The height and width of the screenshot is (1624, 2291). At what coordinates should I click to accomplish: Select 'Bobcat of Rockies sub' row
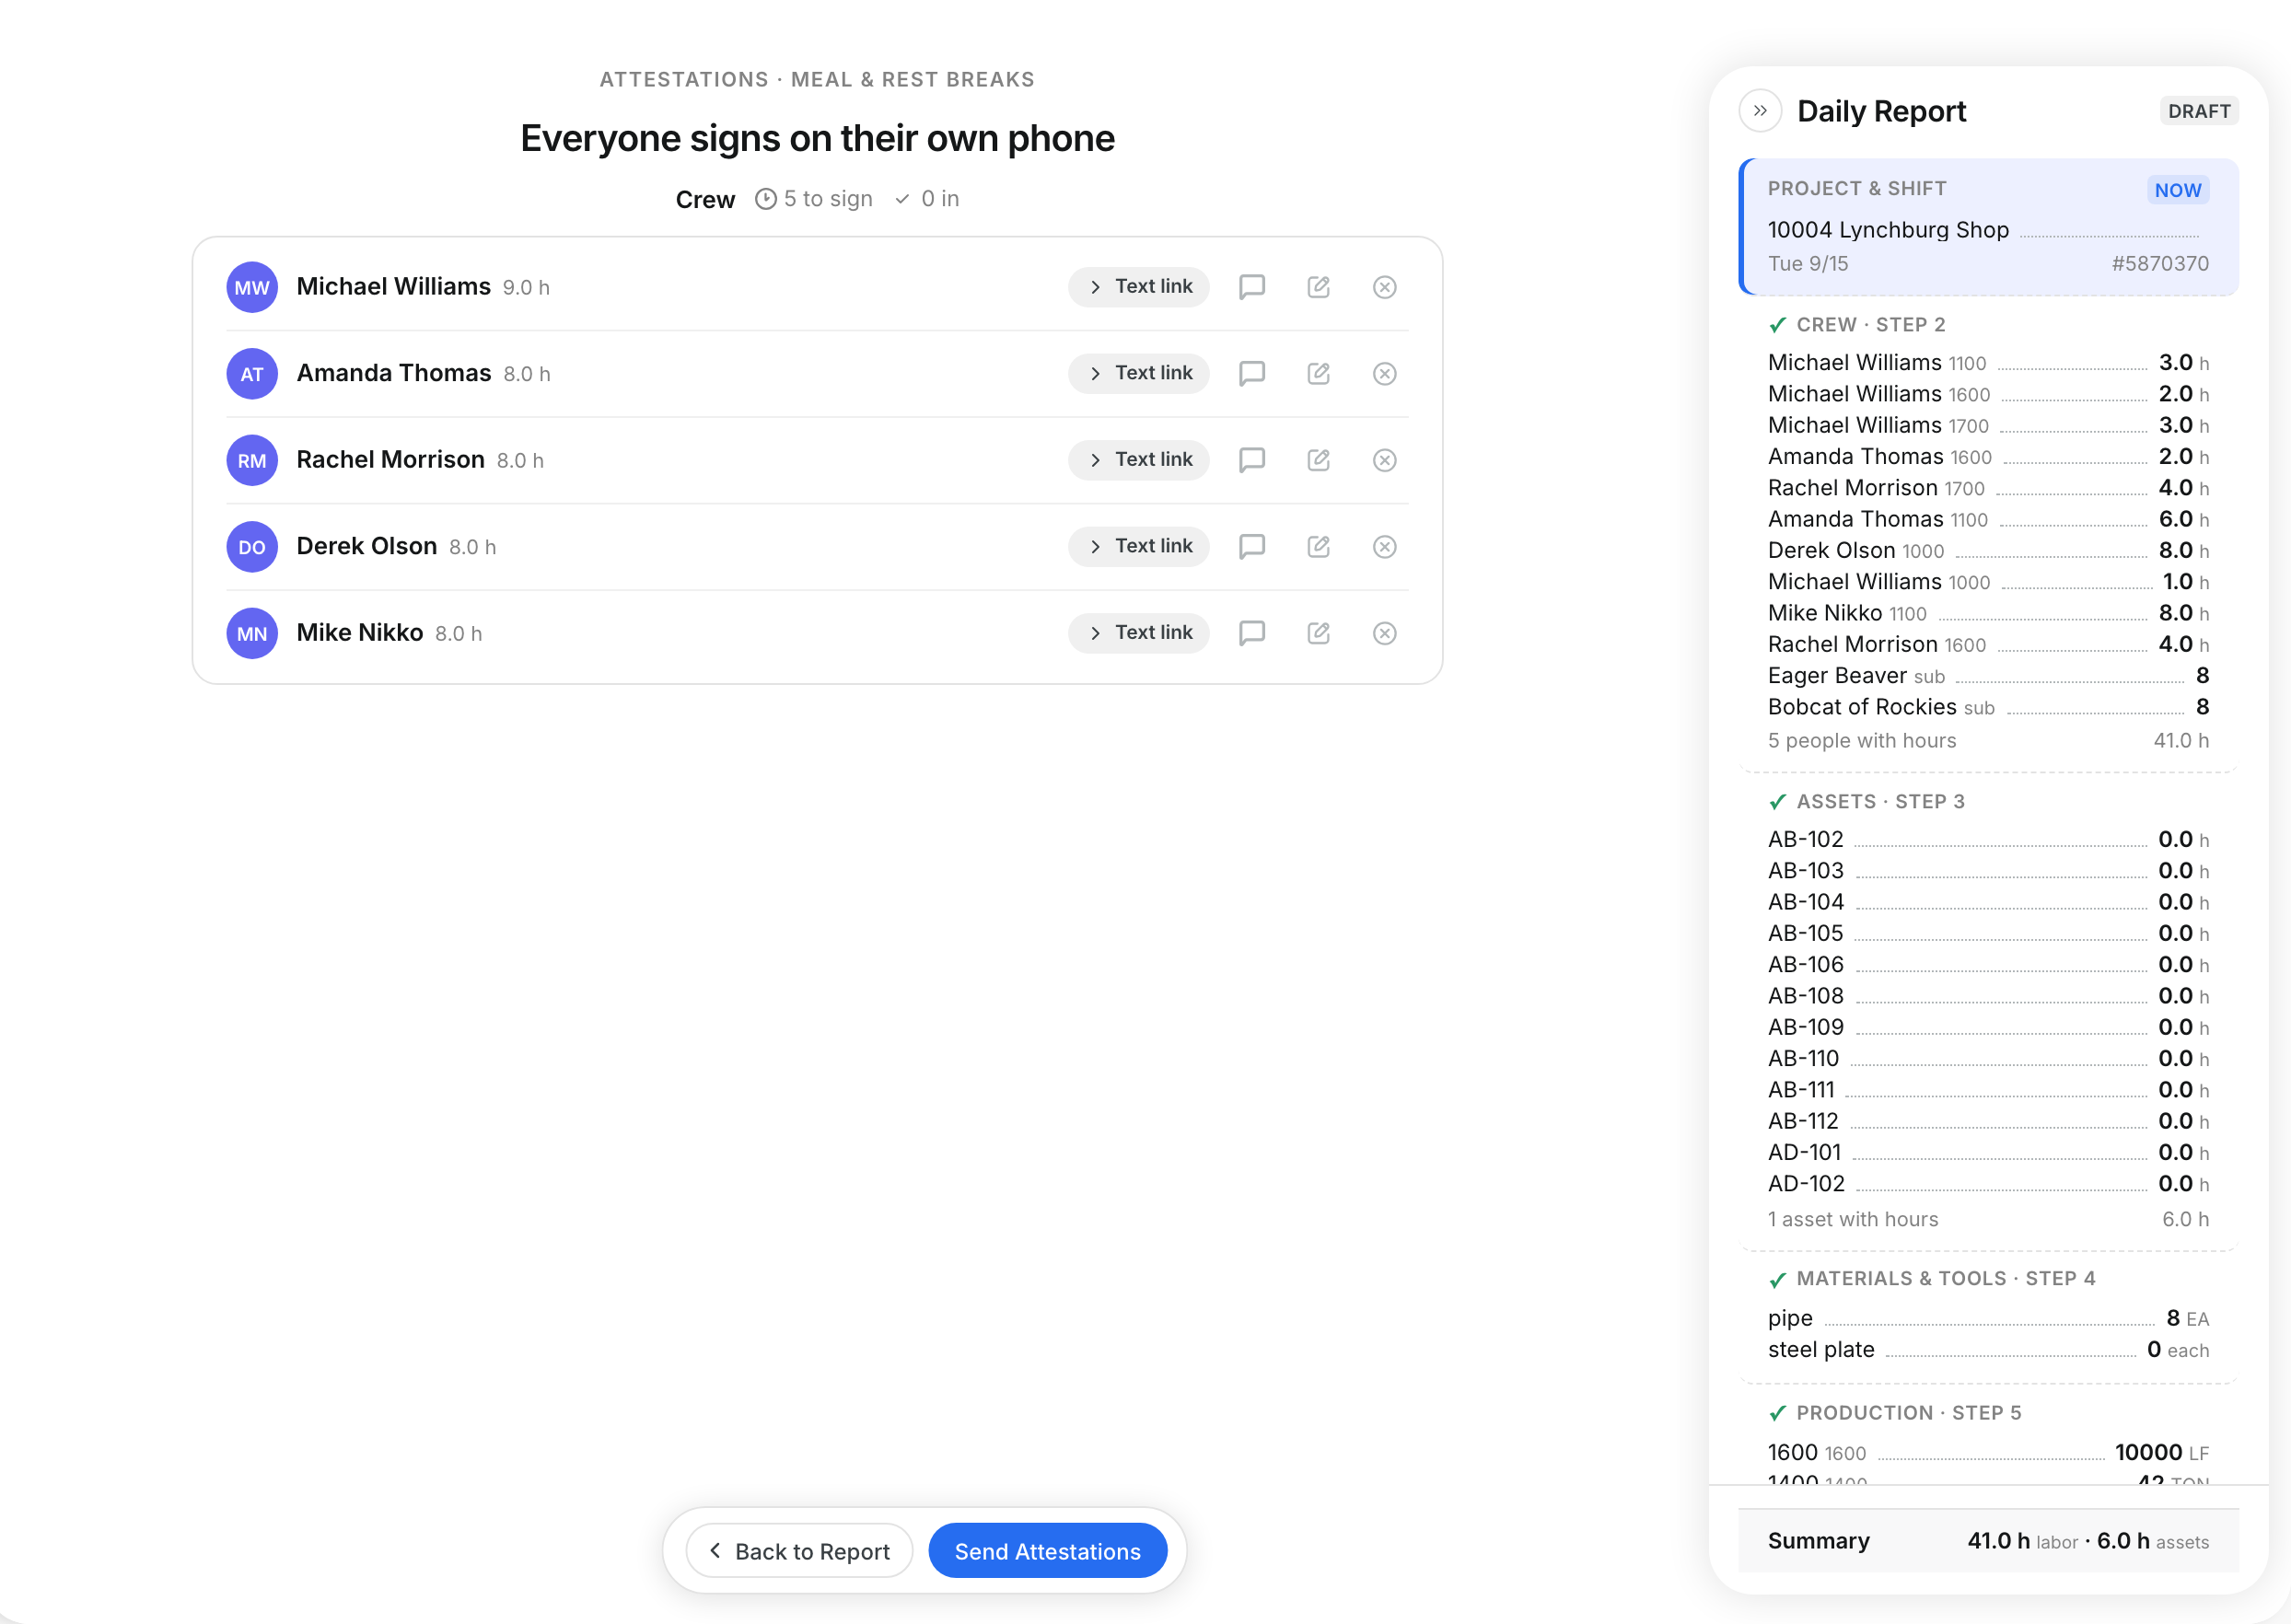(1988, 707)
